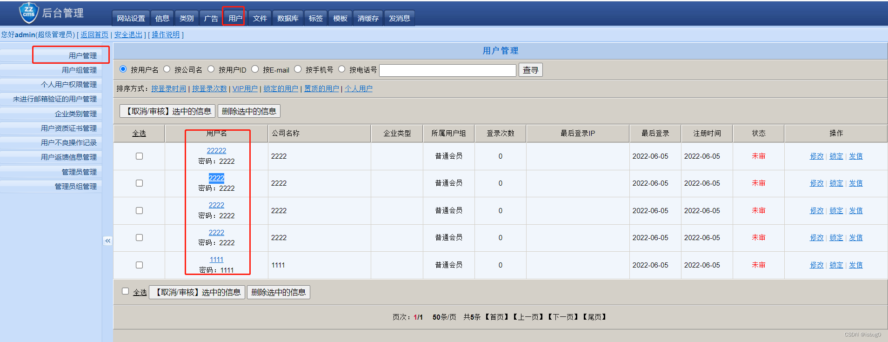Open 管理员管理 in the sidebar
The height and width of the screenshot is (342, 888).
[x=79, y=172]
